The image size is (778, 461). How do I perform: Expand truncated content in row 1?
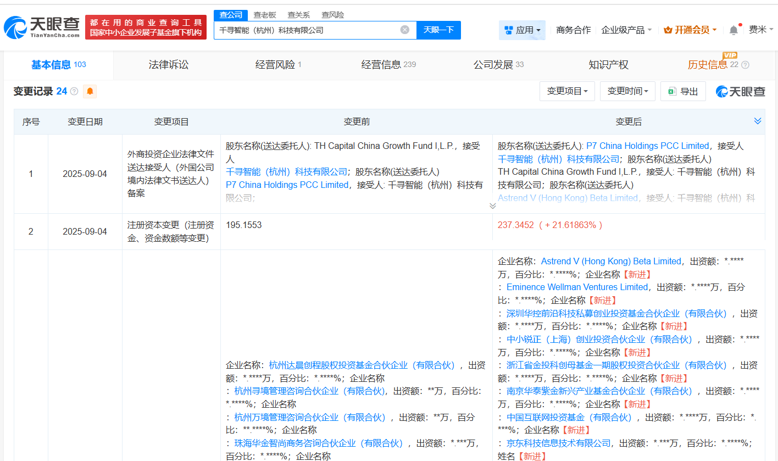click(493, 205)
